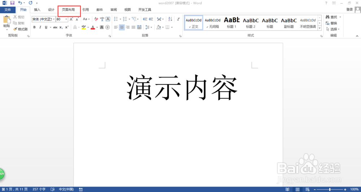
Task: Click the Superscript x² icon
Action: point(67,27)
